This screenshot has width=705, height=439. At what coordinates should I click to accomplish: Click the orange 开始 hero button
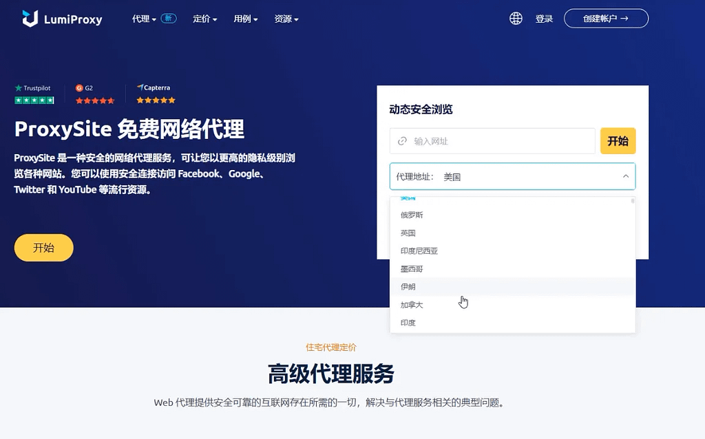[43, 247]
